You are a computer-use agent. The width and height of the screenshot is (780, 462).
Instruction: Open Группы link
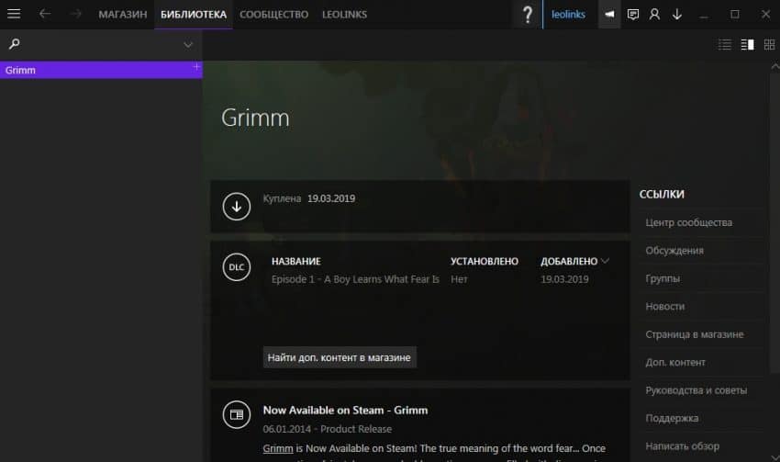(663, 277)
